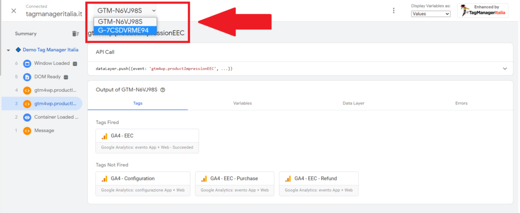This screenshot has height=213, width=520.
Task: Open the fired GA4 - EEC tag card
Action: pyautogui.click(x=147, y=141)
